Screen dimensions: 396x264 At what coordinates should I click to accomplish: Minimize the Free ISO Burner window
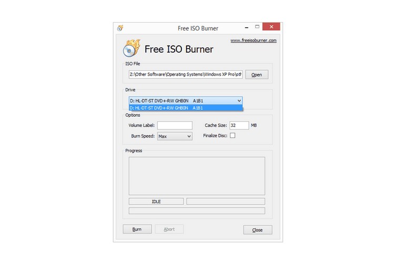click(x=247, y=27)
